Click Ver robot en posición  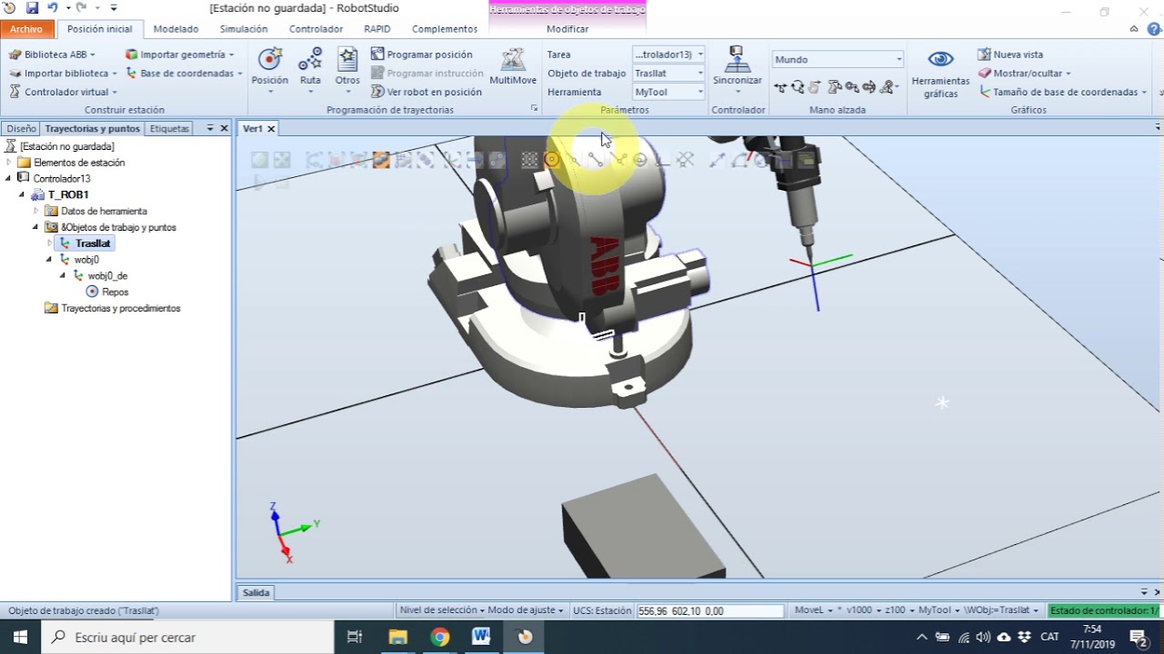point(426,92)
